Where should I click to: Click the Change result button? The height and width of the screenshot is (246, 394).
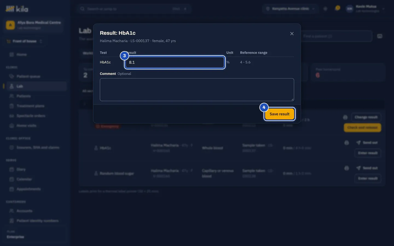pos(366,117)
